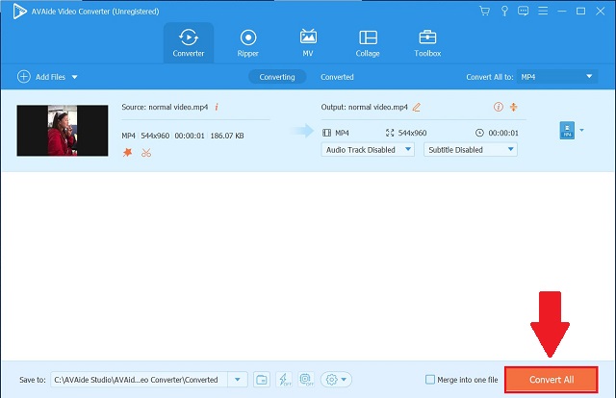Open the shopping cart purchase icon
616x398 pixels.
pos(486,11)
